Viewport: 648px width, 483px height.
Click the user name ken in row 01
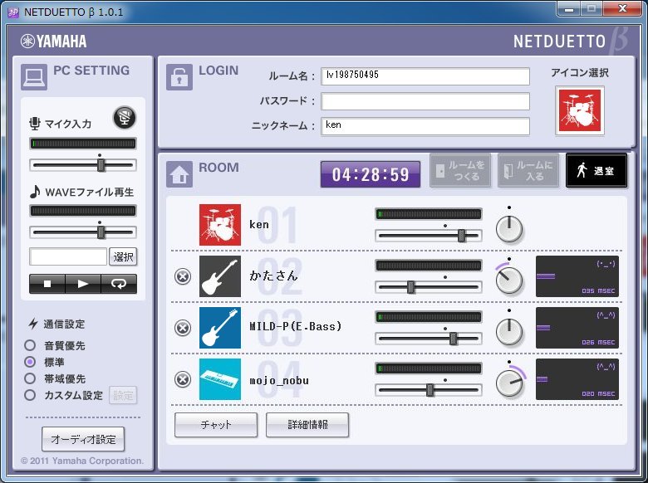tap(259, 225)
